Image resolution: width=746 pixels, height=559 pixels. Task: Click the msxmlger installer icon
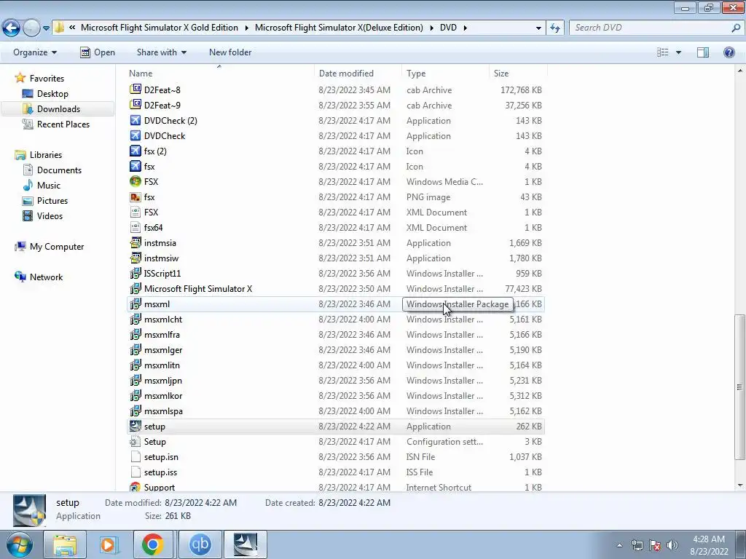point(136,349)
